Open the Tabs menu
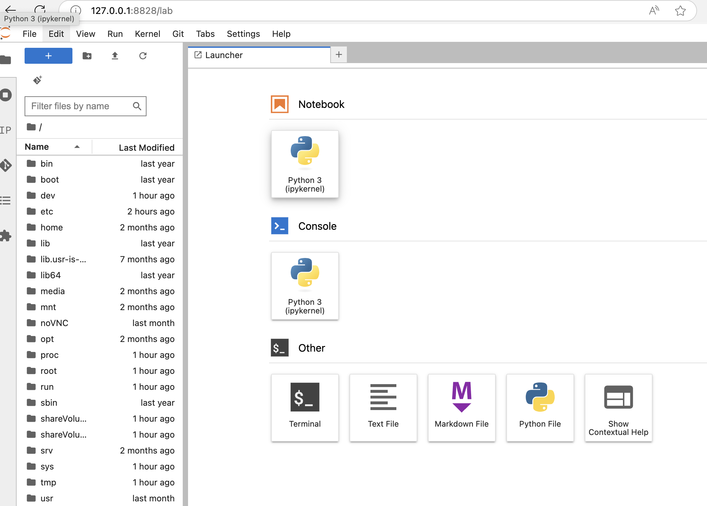 pos(205,34)
